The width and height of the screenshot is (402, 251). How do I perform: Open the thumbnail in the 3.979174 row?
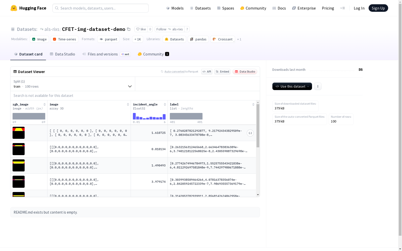point(19,182)
